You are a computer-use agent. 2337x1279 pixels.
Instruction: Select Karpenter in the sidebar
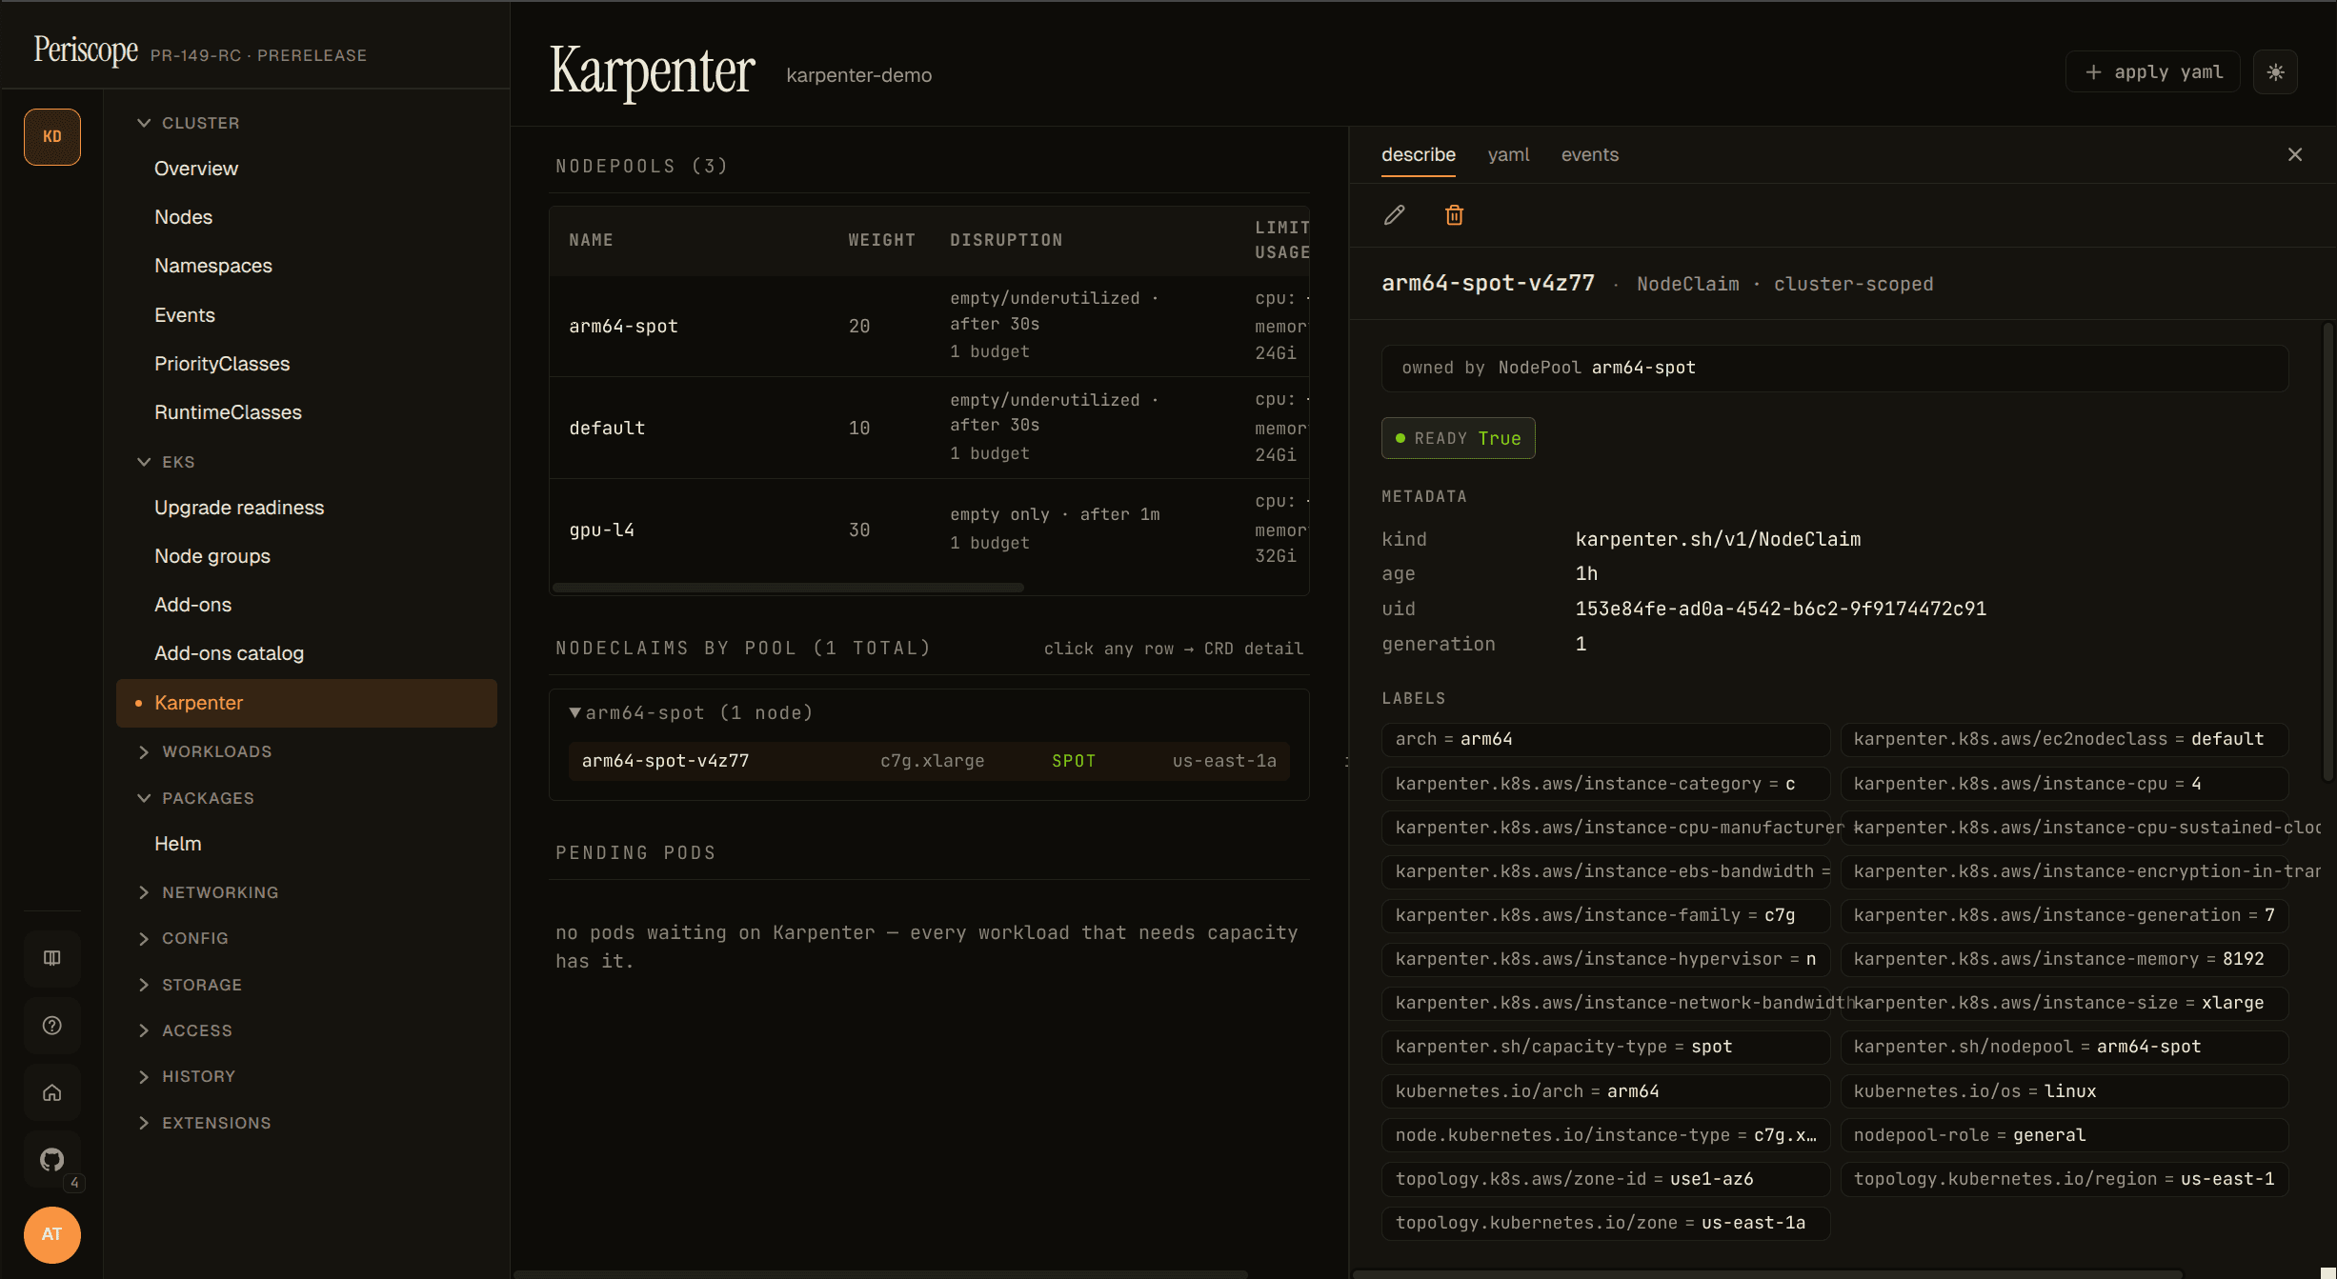click(x=307, y=703)
